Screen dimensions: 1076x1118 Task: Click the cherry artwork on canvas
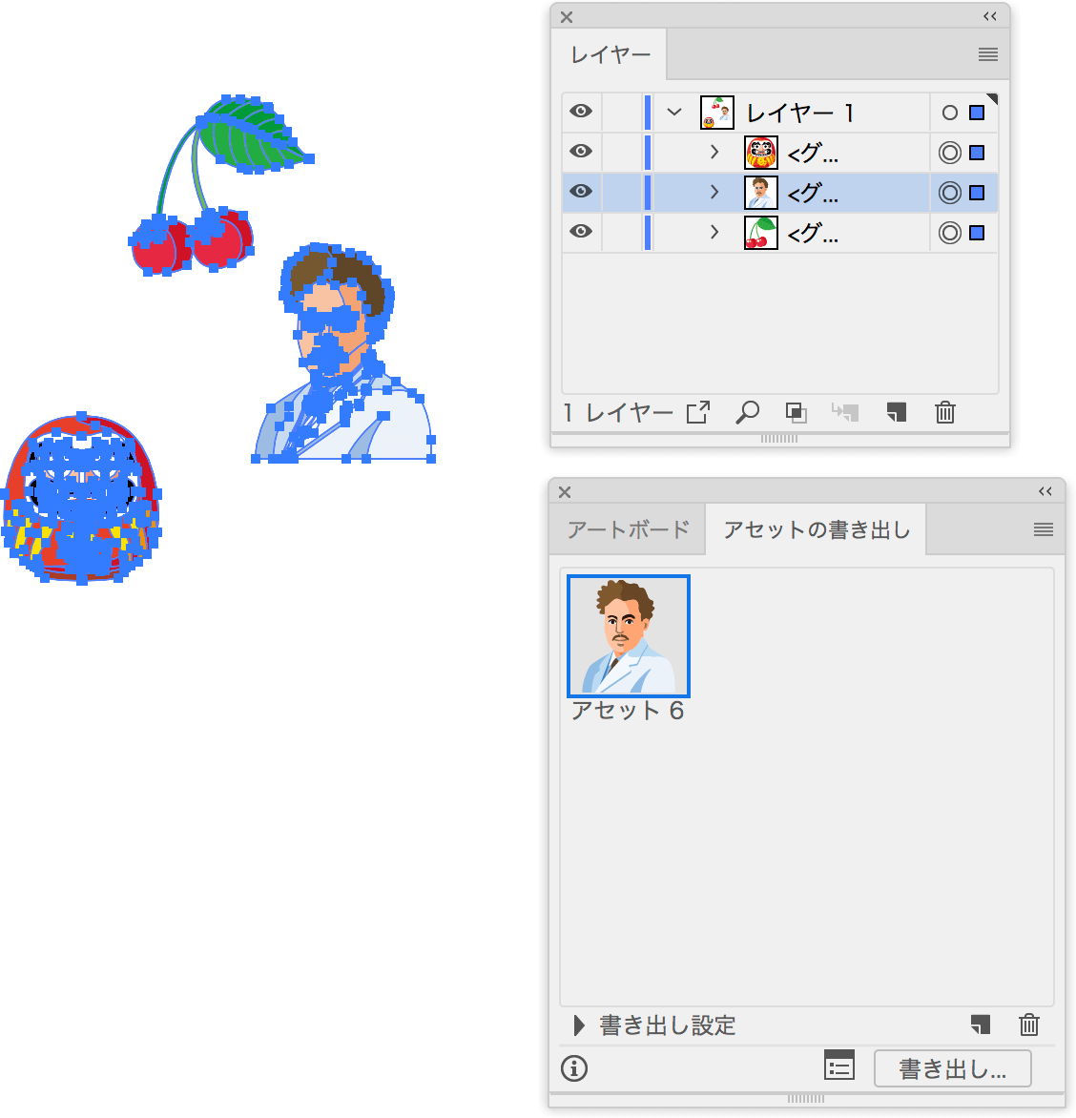[x=221, y=184]
